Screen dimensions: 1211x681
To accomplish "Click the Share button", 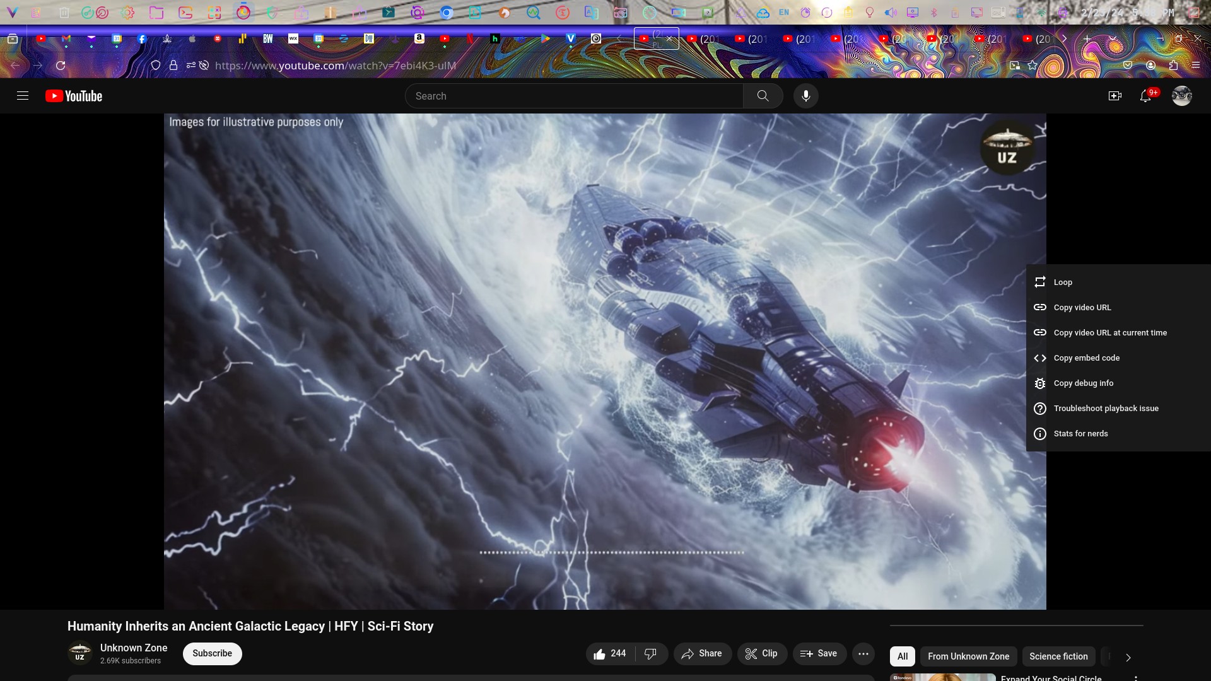I will click(702, 654).
